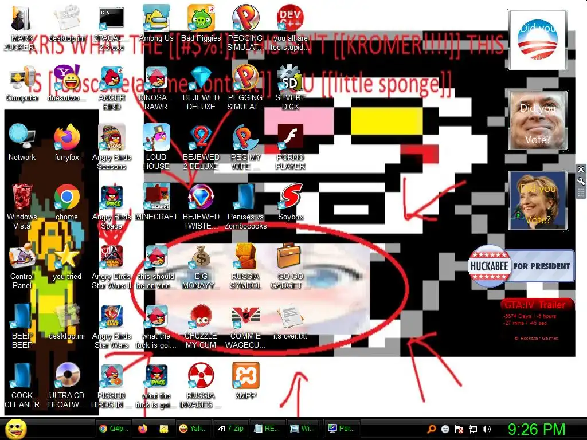Image resolution: width=587 pixels, height=440 pixels.
Task: Click the Obama 'Did you vote' gadget
Action: tap(537, 40)
